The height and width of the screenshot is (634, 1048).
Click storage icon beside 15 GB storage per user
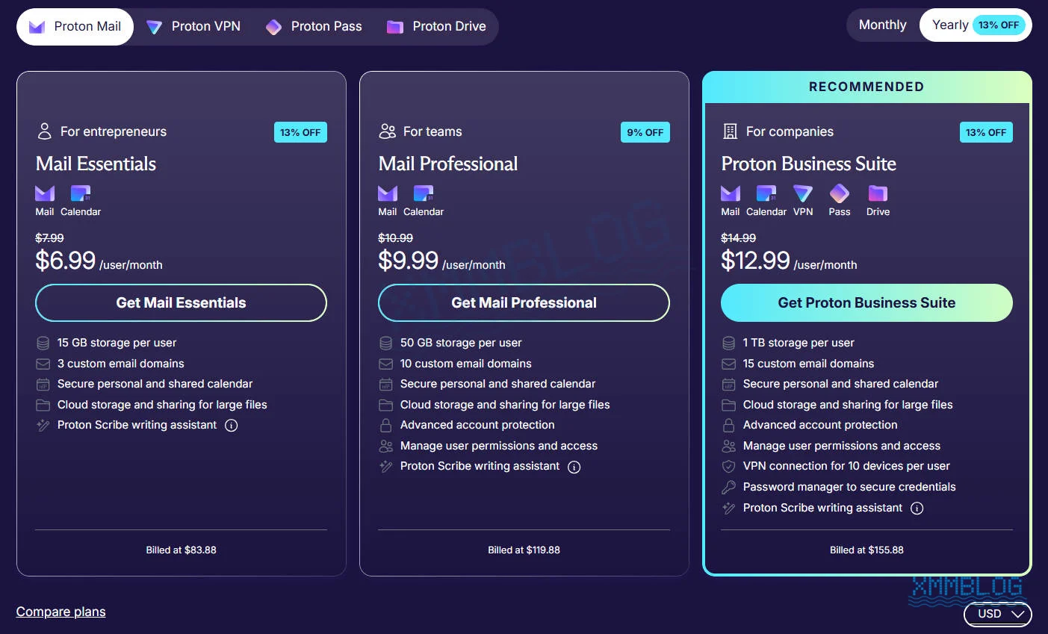point(43,344)
